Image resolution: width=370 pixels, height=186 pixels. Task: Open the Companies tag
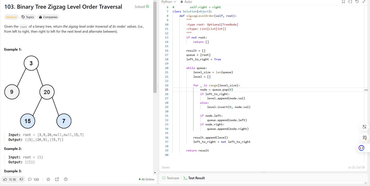click(x=48, y=17)
